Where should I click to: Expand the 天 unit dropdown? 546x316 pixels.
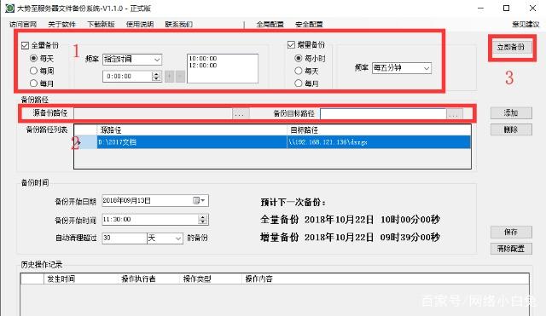coord(165,238)
